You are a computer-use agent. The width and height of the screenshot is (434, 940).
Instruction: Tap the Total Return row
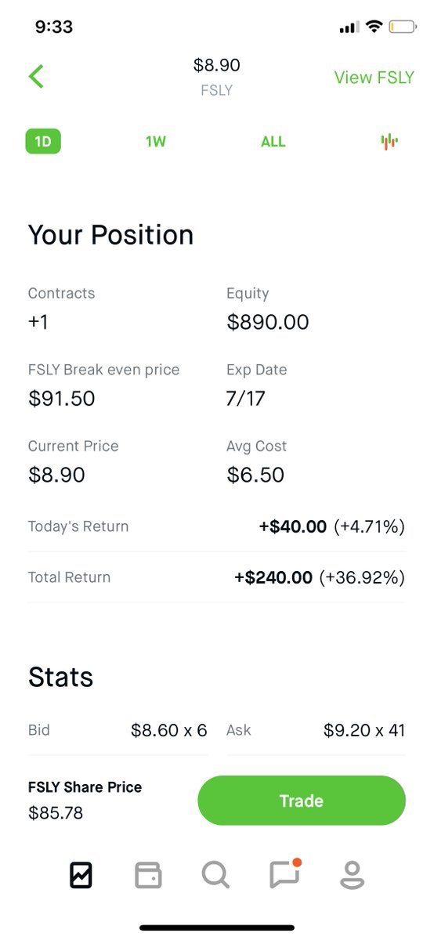(x=217, y=577)
